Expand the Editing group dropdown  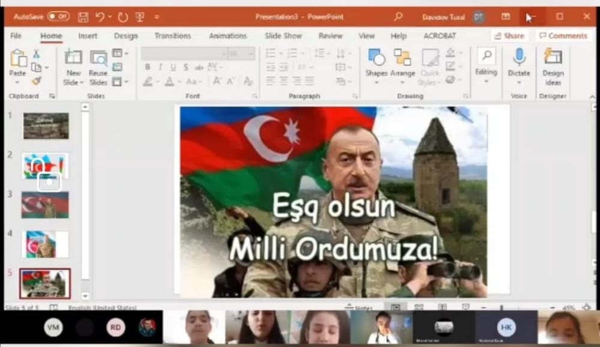[486, 81]
